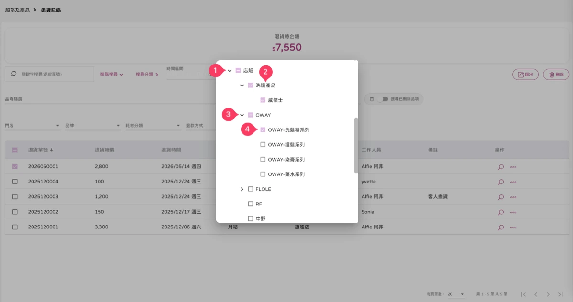Open rows per page dropdown

456,294
